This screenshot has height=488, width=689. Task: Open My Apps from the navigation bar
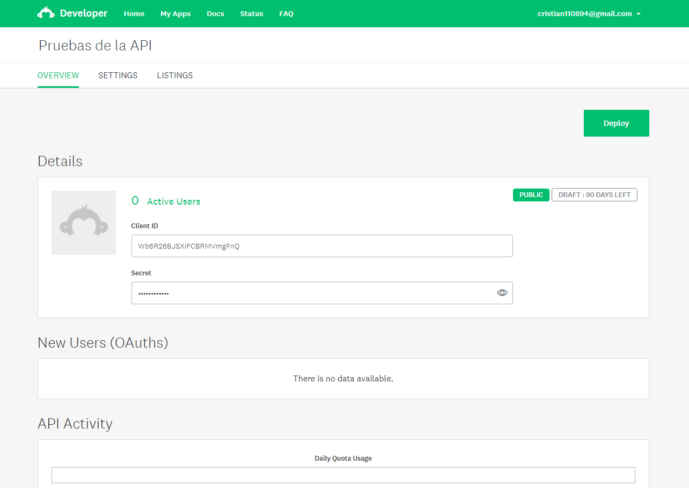point(175,13)
